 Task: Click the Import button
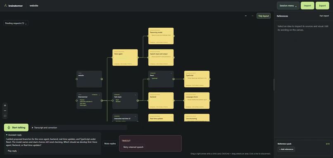(307, 6)
